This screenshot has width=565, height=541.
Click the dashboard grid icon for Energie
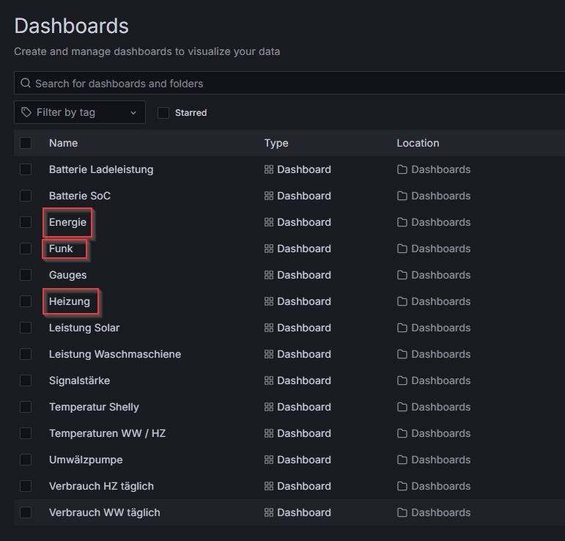click(269, 222)
